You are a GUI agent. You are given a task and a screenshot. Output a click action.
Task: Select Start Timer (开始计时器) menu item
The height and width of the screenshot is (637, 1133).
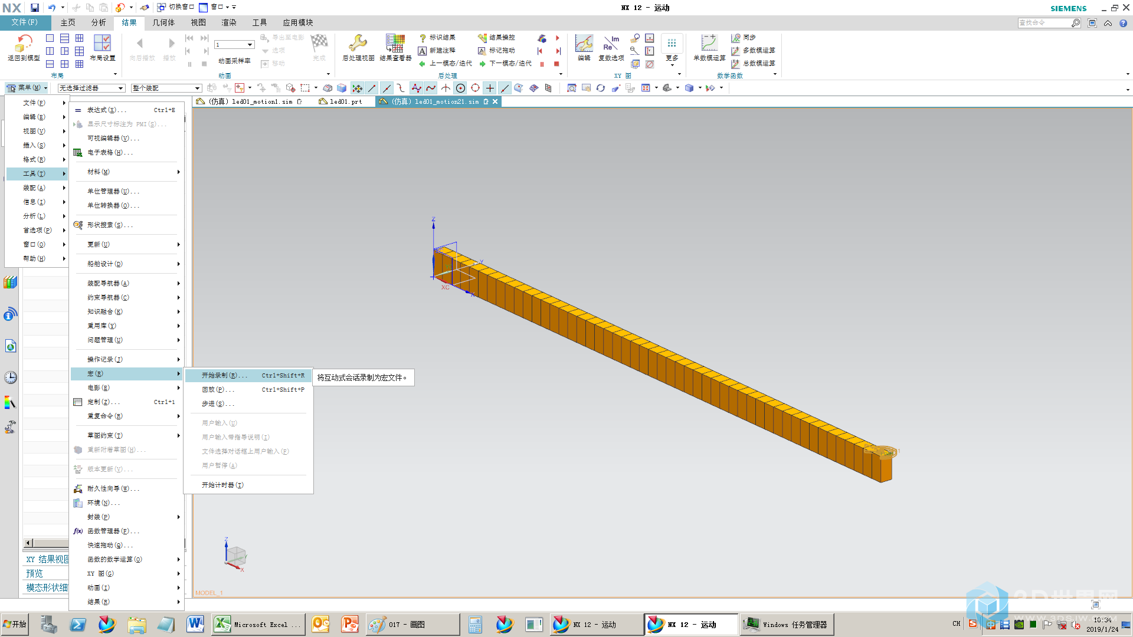248,485
